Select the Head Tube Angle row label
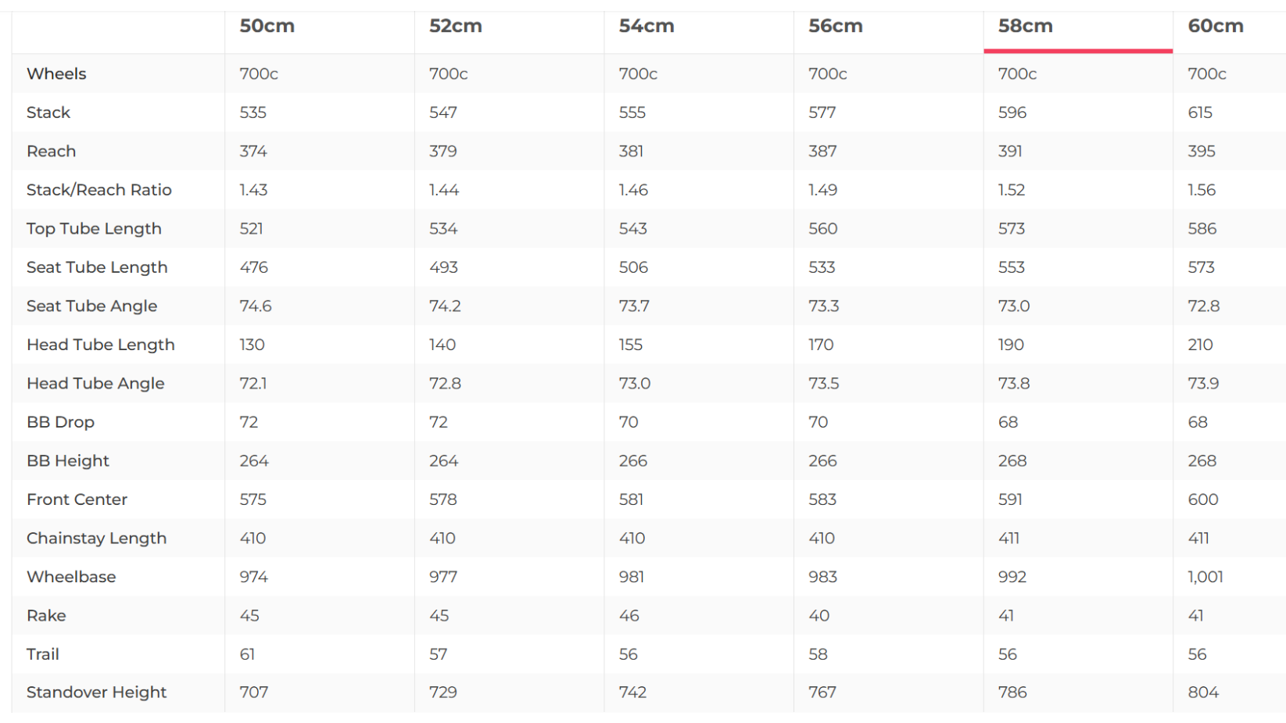Viewport: 1286px width, 723px height. pos(95,383)
